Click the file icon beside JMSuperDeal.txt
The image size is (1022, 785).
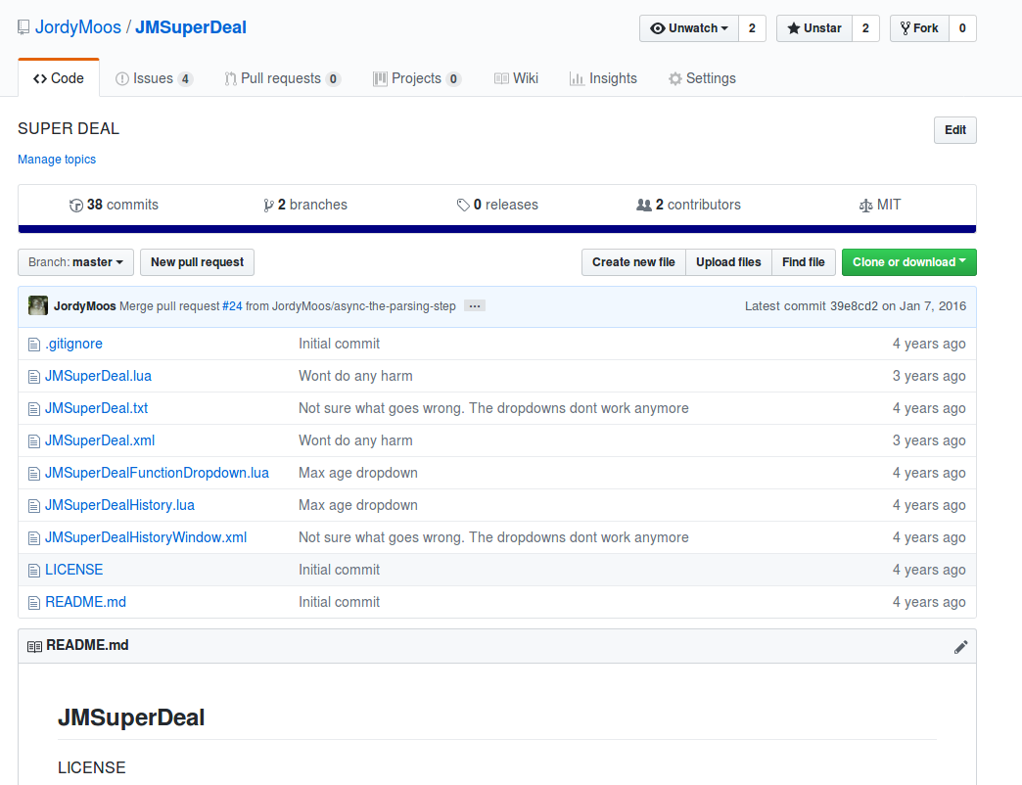coord(34,409)
